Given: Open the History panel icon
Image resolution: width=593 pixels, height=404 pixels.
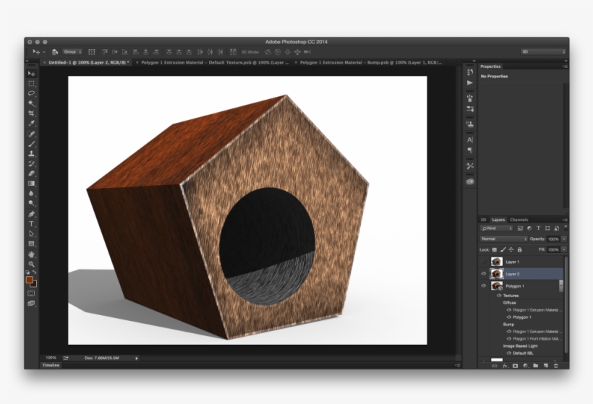Looking at the screenshot, I should point(470,71).
